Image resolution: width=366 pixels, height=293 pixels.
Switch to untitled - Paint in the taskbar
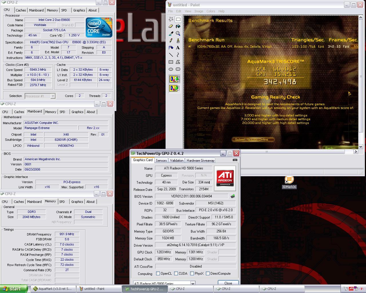(99, 289)
